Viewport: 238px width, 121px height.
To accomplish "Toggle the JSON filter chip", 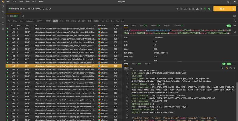I will [x=55, y=21].
